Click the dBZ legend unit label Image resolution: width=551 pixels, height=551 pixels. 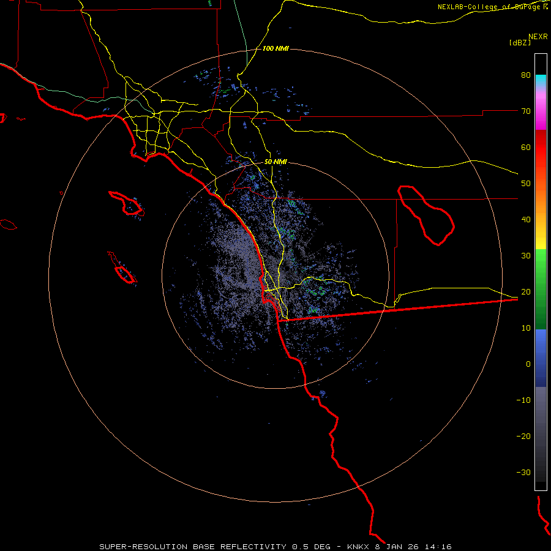[x=520, y=42]
